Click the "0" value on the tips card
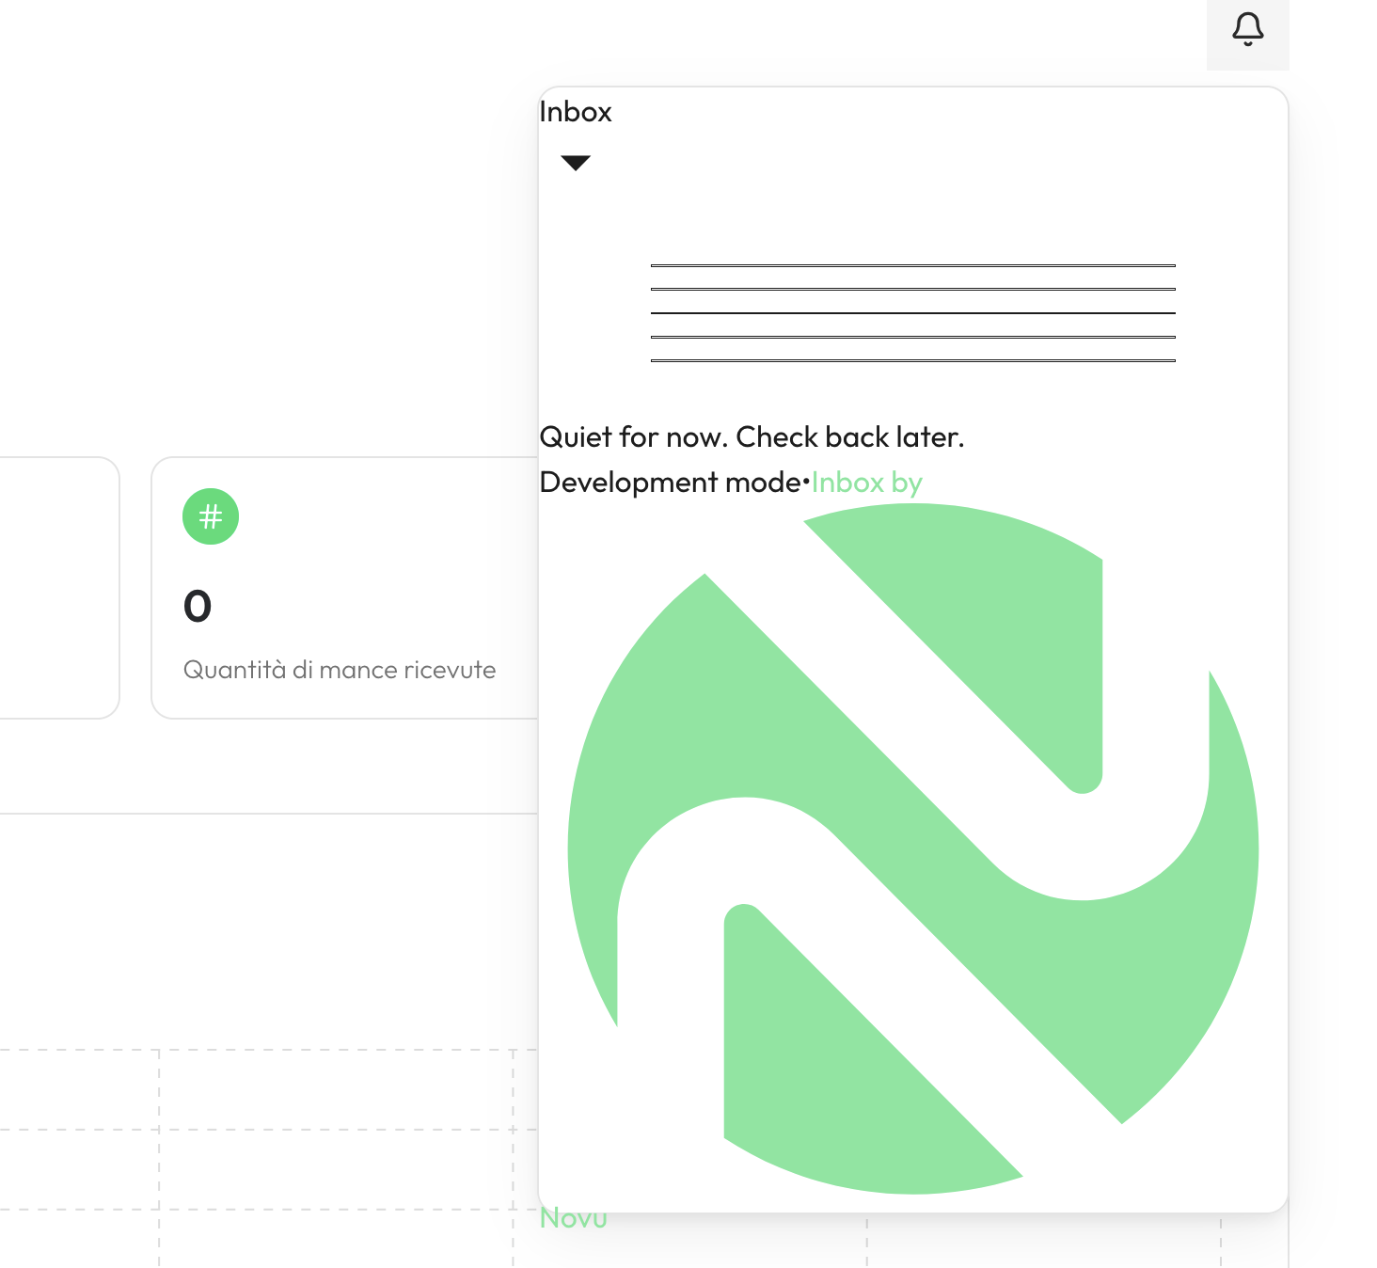 [198, 607]
